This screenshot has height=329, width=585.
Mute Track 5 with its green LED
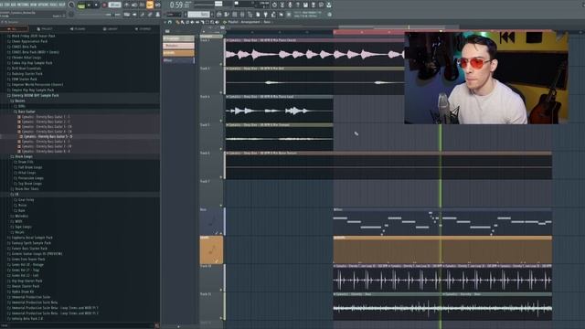221,149
